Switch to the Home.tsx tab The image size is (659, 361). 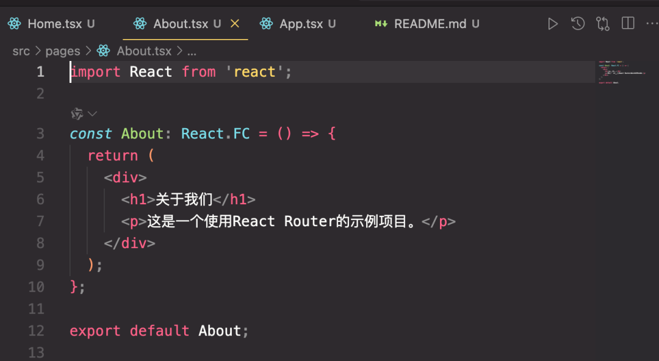pos(55,24)
